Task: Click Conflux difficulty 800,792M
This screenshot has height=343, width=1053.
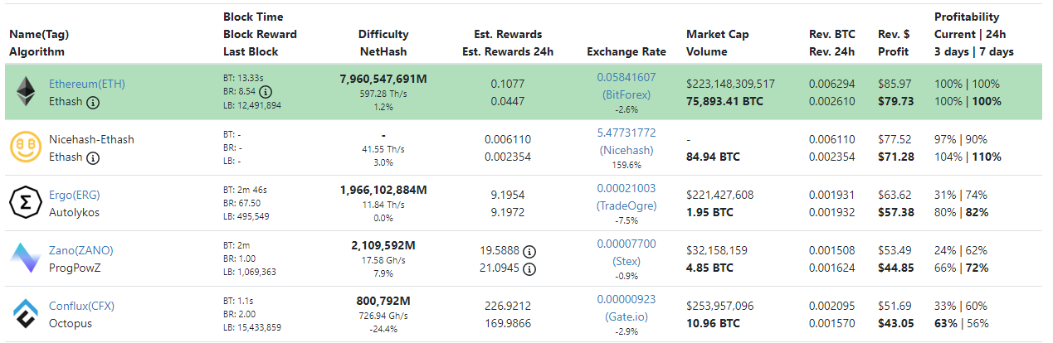Action: click(383, 301)
